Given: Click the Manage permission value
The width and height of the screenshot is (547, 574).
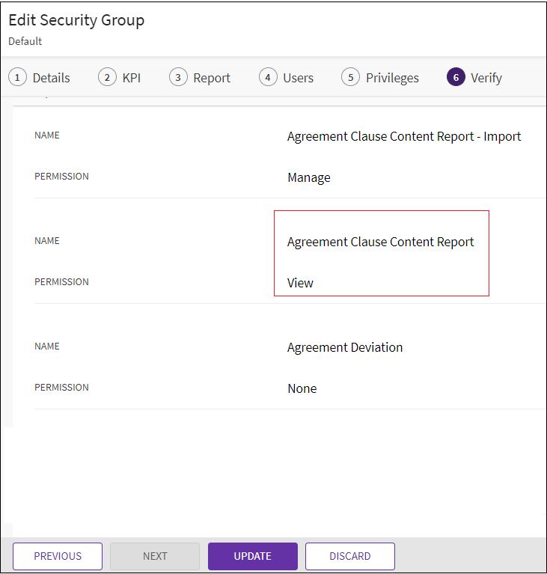Looking at the screenshot, I should [x=308, y=177].
